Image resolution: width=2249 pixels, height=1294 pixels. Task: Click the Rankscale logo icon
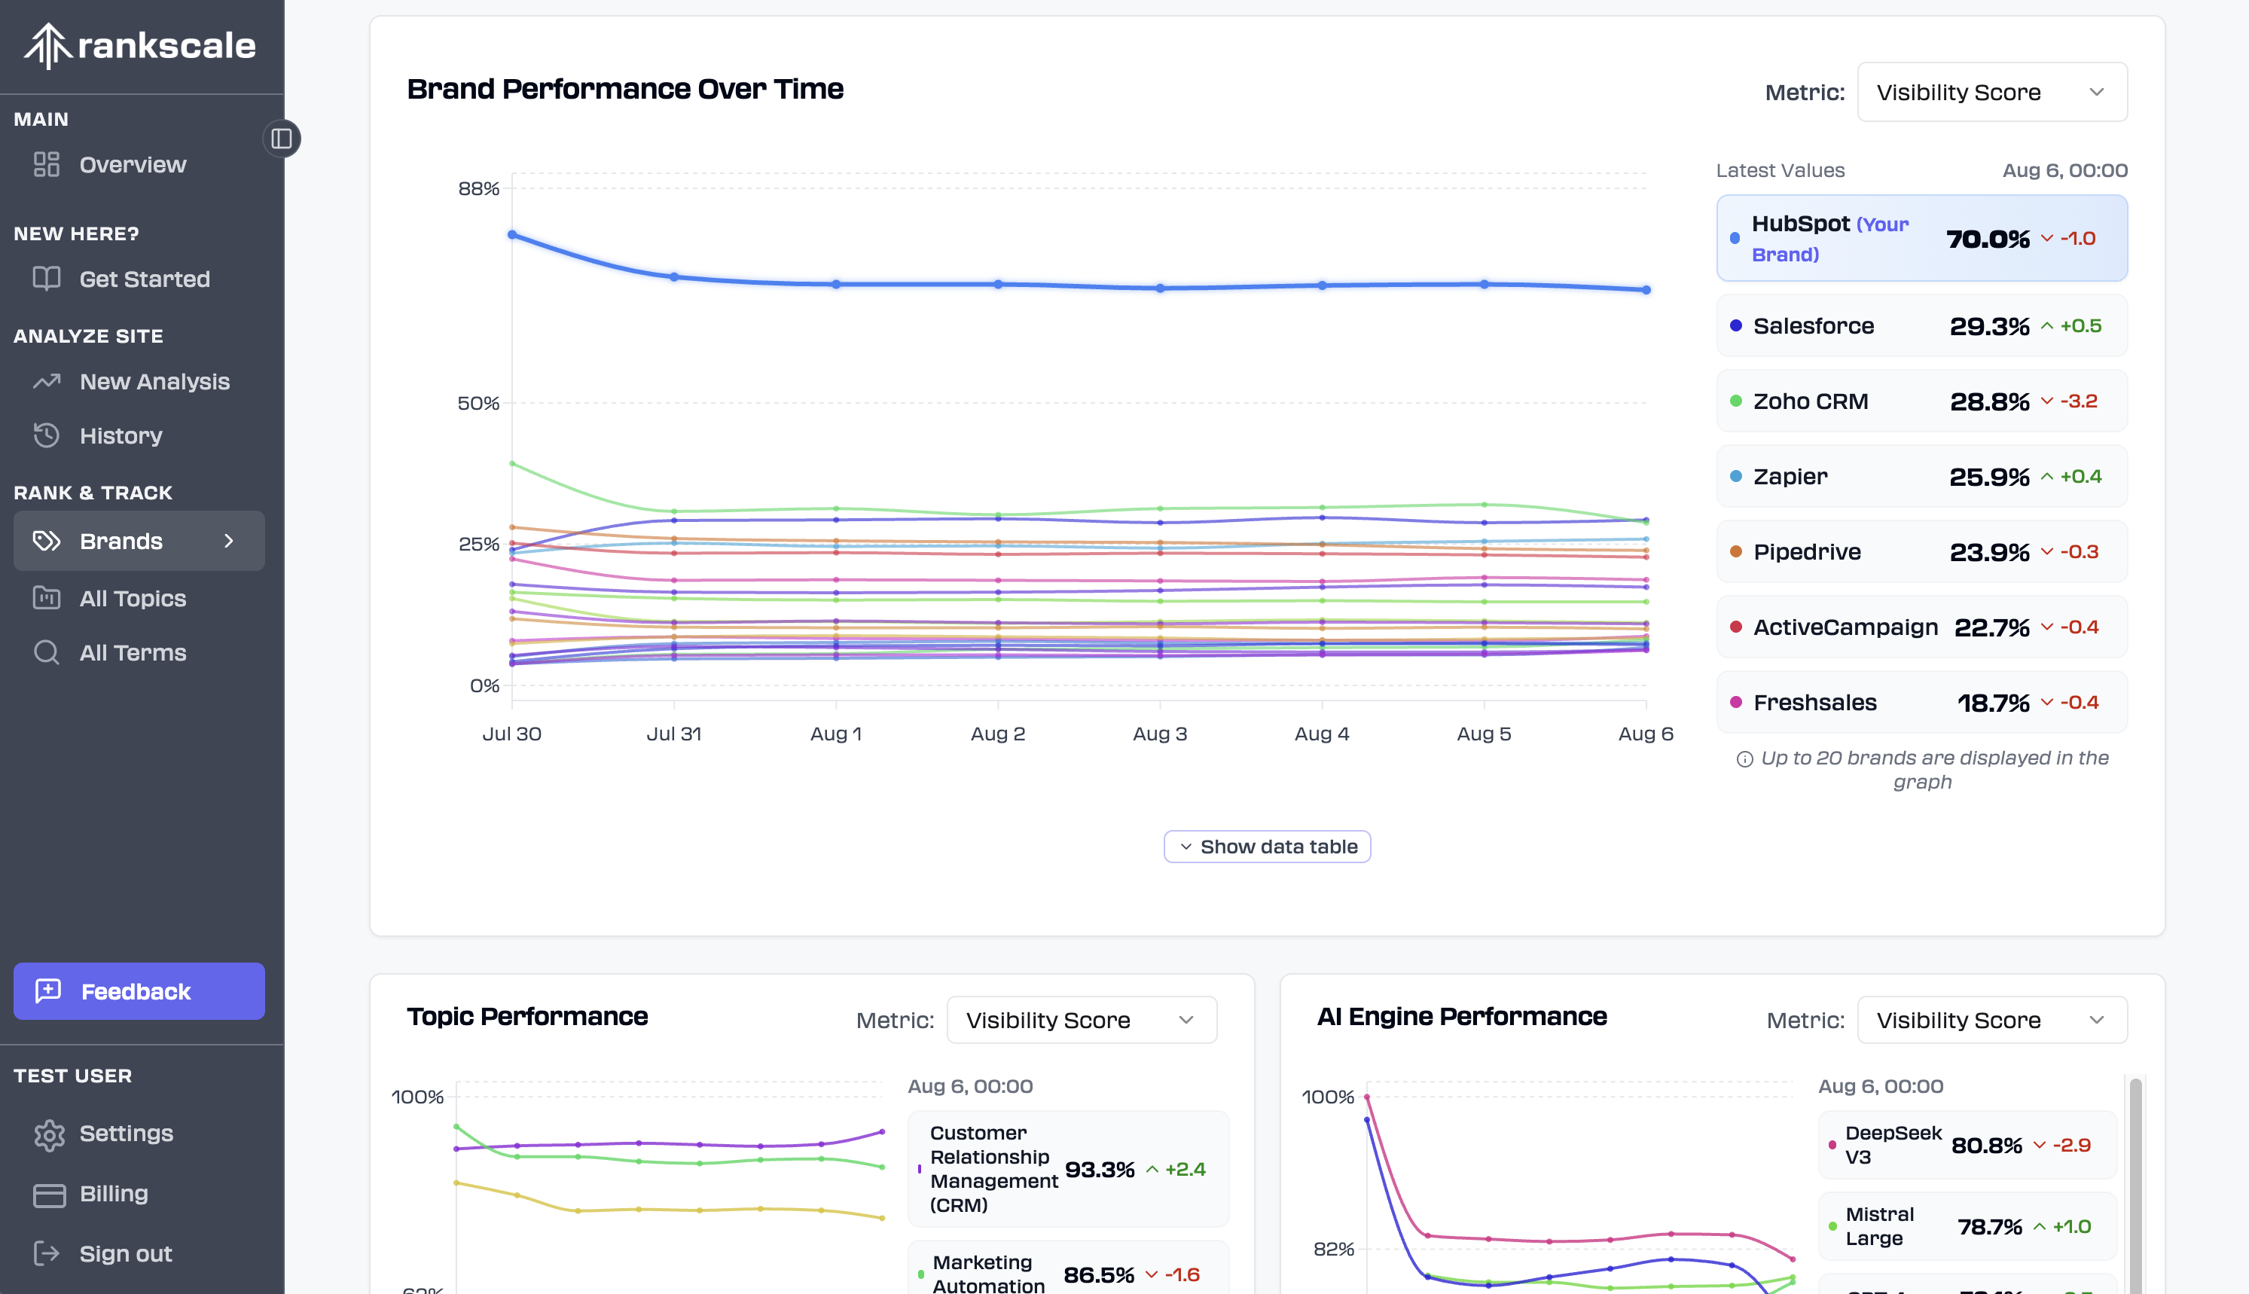pos(47,46)
